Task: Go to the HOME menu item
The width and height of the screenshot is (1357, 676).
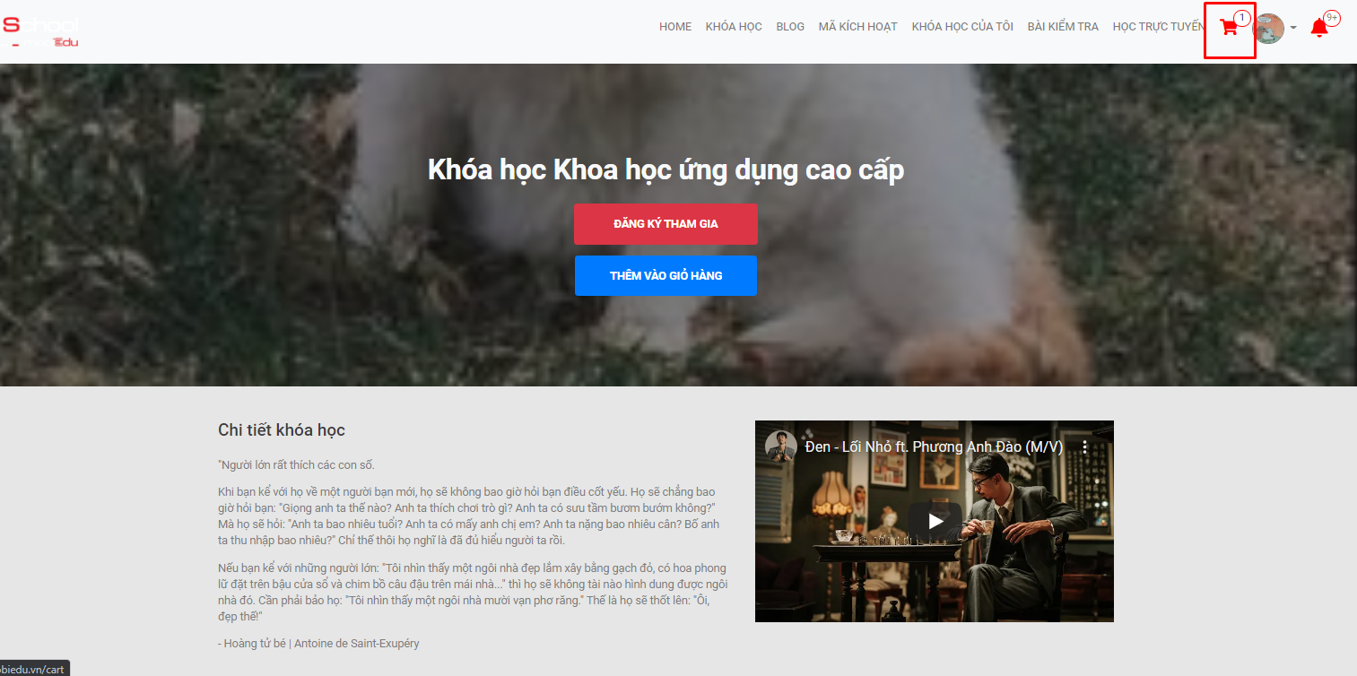Action: click(675, 27)
